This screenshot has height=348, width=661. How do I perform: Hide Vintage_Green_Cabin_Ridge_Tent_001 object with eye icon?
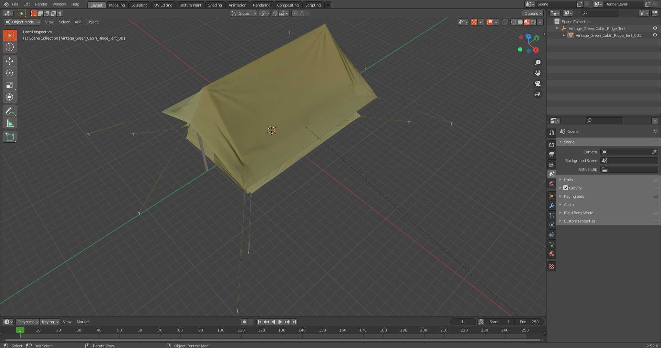coord(655,35)
